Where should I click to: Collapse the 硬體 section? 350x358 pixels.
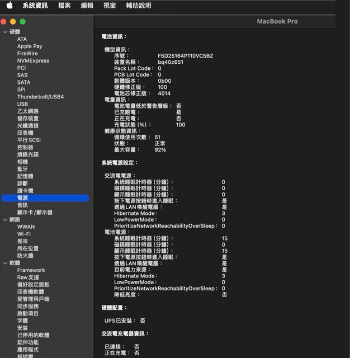5,32
